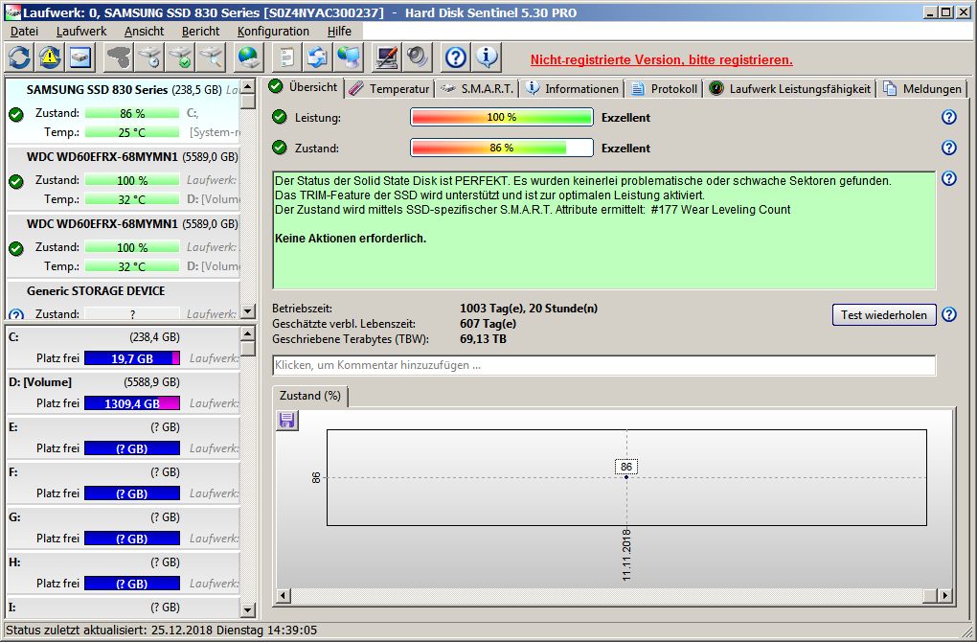977x642 pixels.
Task: Click the partition list scroll up arrow
Action: point(247,333)
